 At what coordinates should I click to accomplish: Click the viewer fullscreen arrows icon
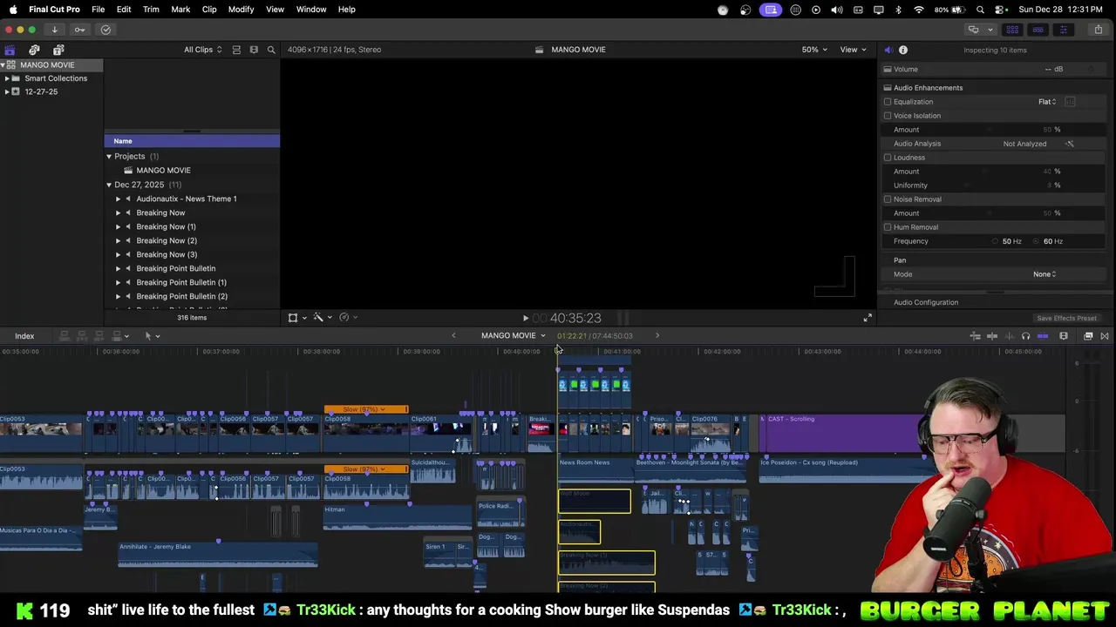tap(868, 318)
